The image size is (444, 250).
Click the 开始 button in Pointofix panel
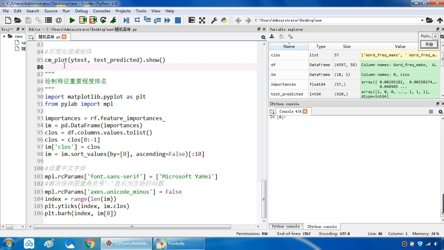point(429,44)
